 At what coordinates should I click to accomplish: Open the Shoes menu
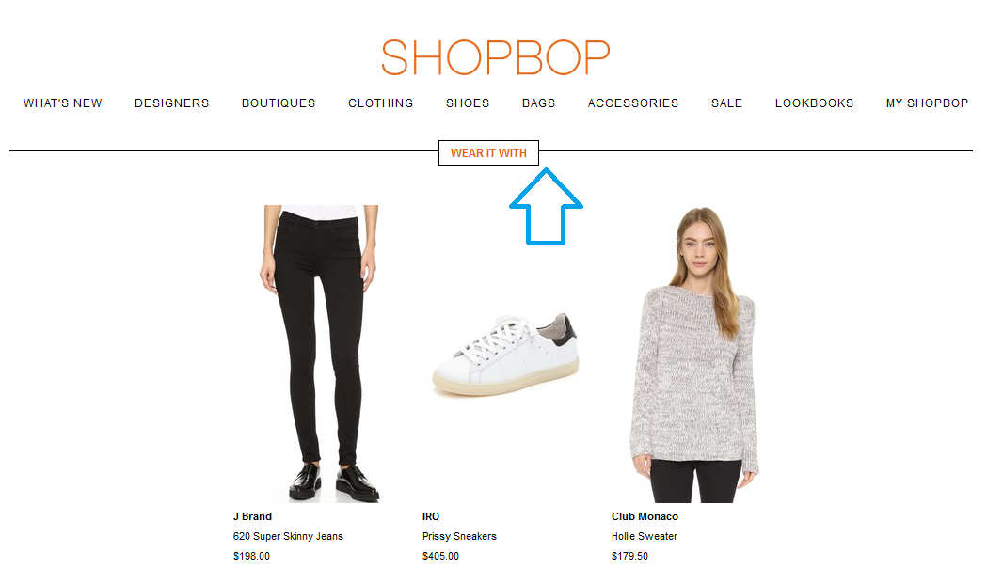(468, 103)
